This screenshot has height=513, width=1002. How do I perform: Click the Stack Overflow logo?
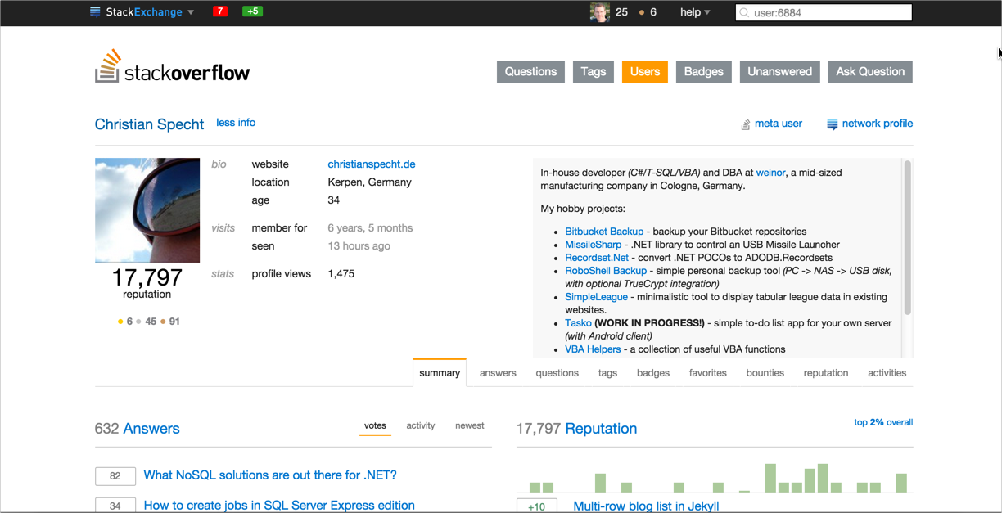[173, 68]
